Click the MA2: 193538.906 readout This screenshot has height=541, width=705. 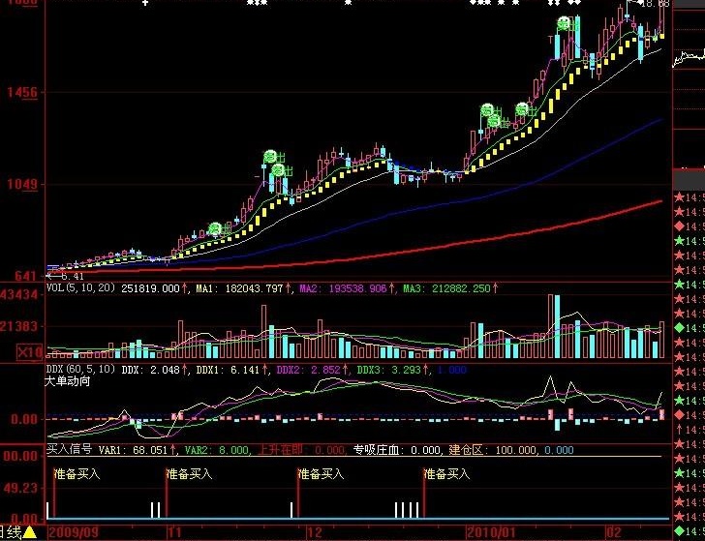coord(343,288)
